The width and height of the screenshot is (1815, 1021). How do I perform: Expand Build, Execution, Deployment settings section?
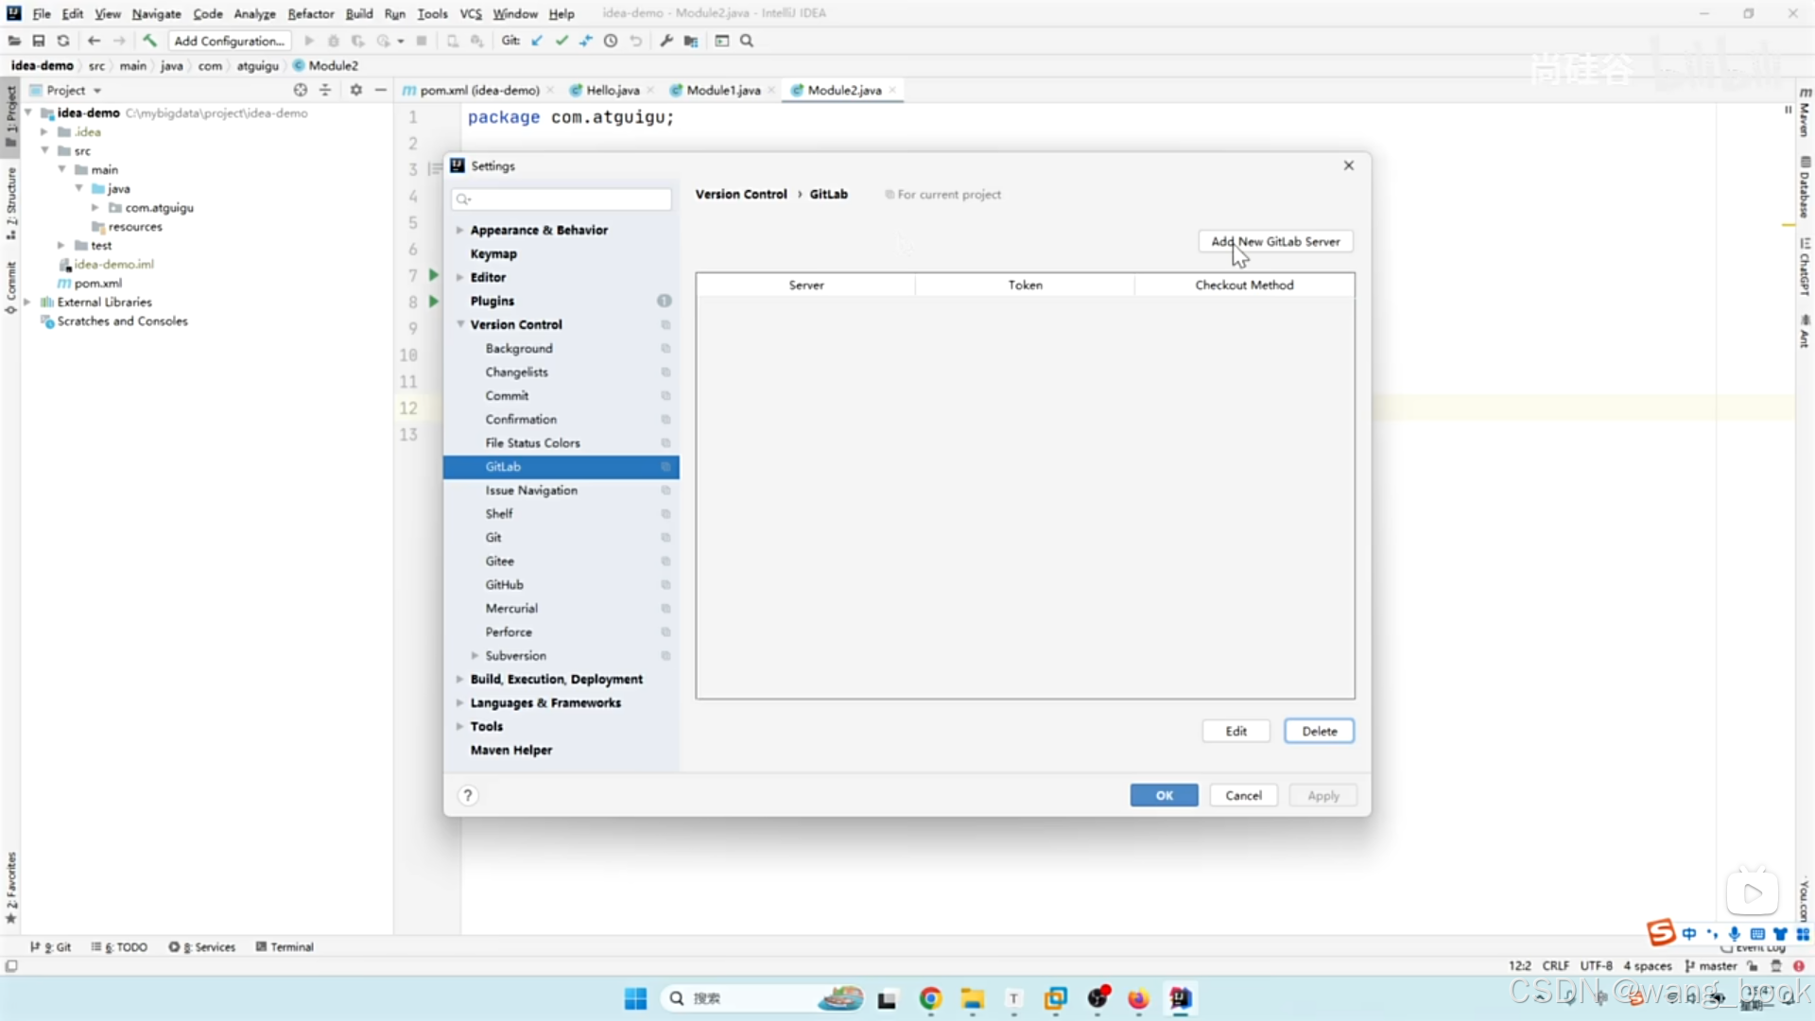pos(459,680)
